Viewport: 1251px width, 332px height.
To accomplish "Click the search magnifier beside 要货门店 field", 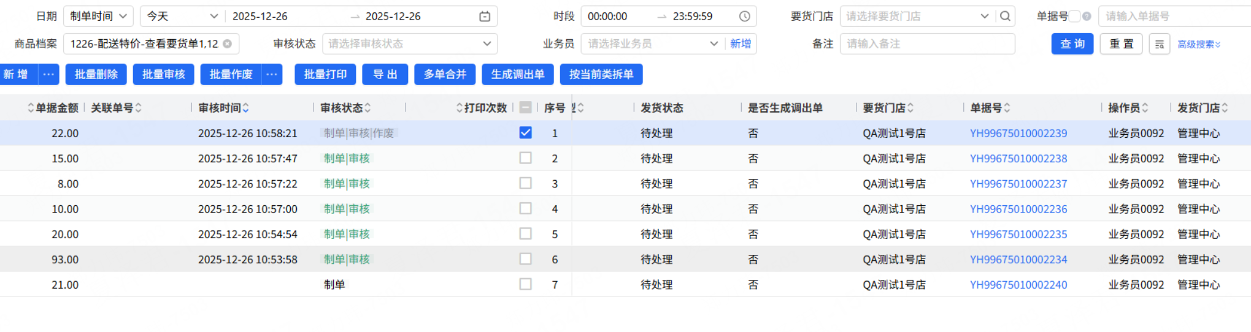I will pyautogui.click(x=1005, y=17).
